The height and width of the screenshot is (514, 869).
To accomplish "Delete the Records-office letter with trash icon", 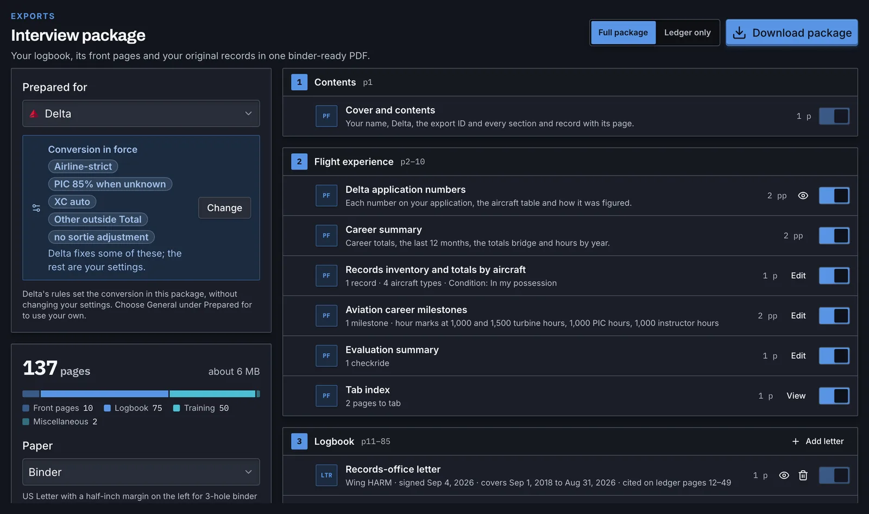I will coord(803,475).
